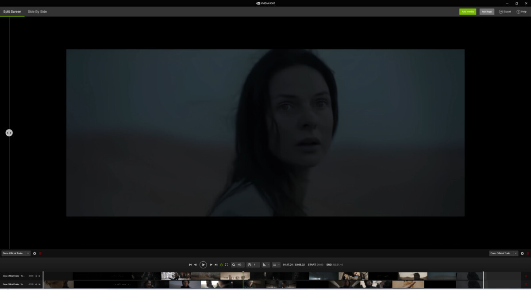Nudge top track offset backward
The image size is (531, 290).
(36, 276)
